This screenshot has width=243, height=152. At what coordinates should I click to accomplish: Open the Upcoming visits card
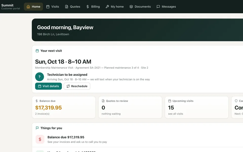click(197, 107)
